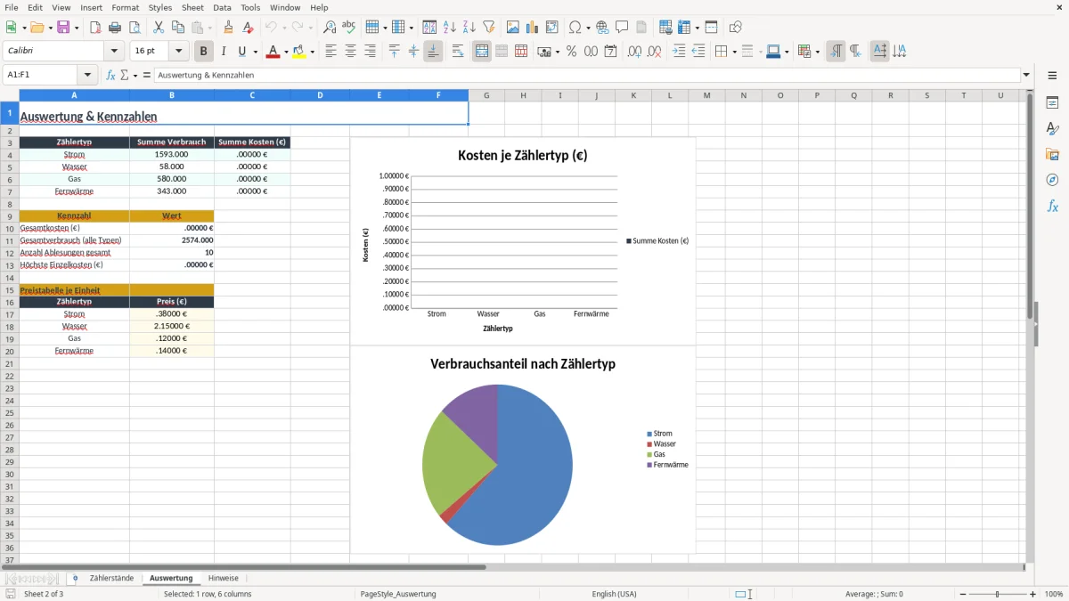1069x601 pixels.
Task: Export directly as PDF icon
Action: tap(95, 28)
